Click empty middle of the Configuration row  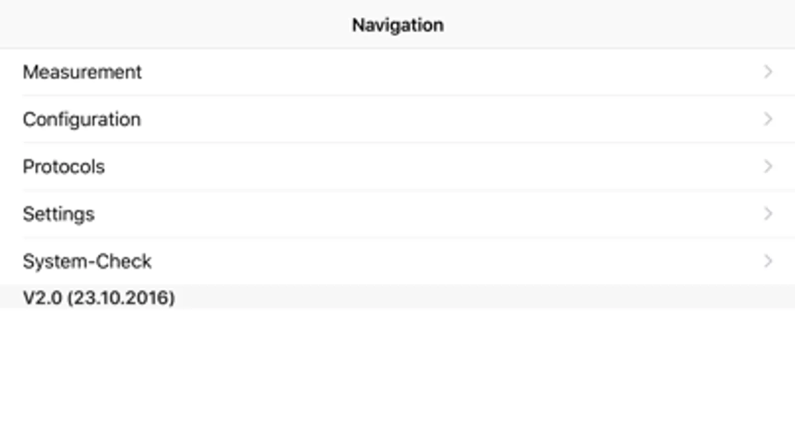point(398,119)
